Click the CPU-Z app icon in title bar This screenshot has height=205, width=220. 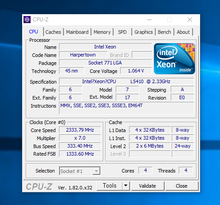point(27,20)
